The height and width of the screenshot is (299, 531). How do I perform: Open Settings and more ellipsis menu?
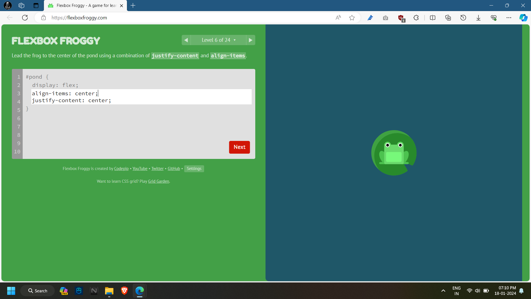pos(509,18)
